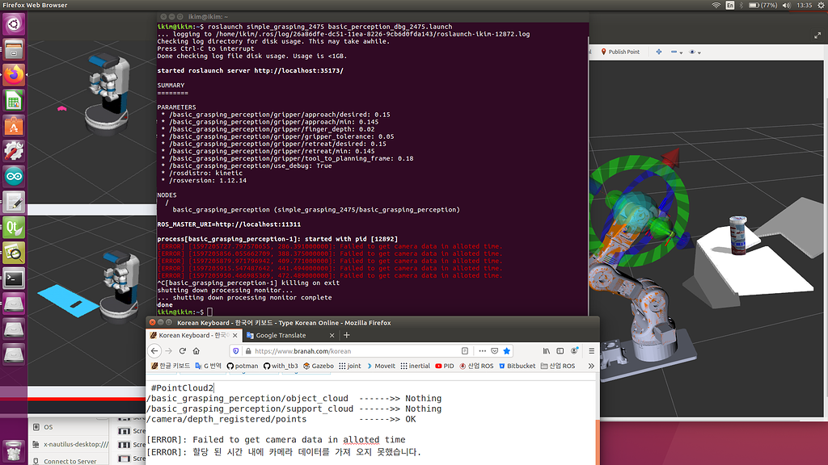Open tracking protection shield icon
The height and width of the screenshot is (465, 828).
click(x=236, y=351)
